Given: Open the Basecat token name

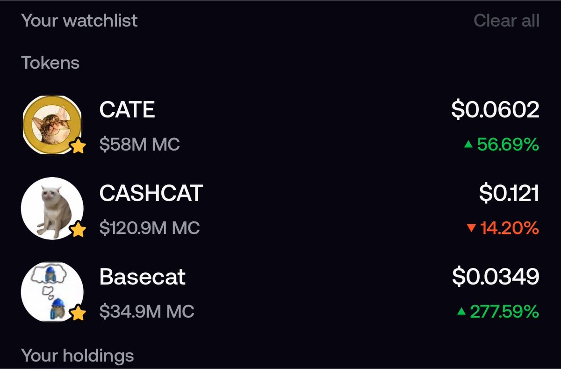Looking at the screenshot, I should (143, 277).
